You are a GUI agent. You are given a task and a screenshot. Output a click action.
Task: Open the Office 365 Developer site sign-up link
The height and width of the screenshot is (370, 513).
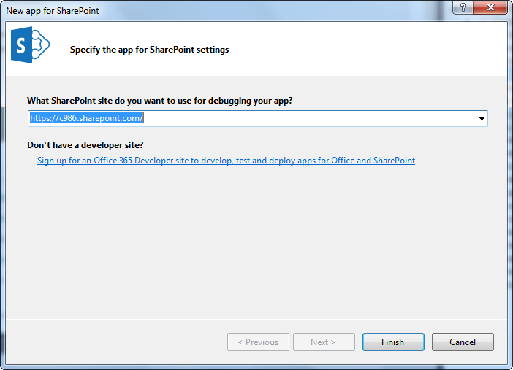(226, 161)
